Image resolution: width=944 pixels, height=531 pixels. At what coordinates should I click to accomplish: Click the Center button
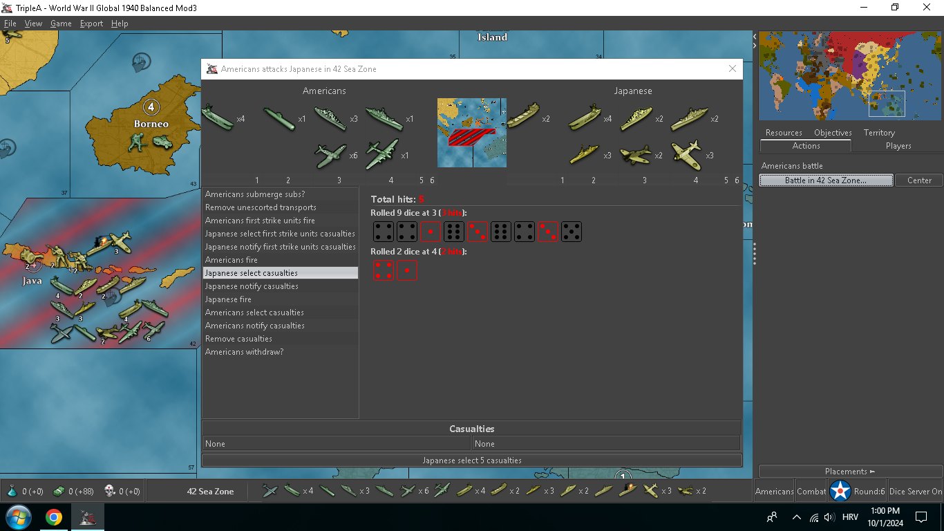(x=919, y=180)
